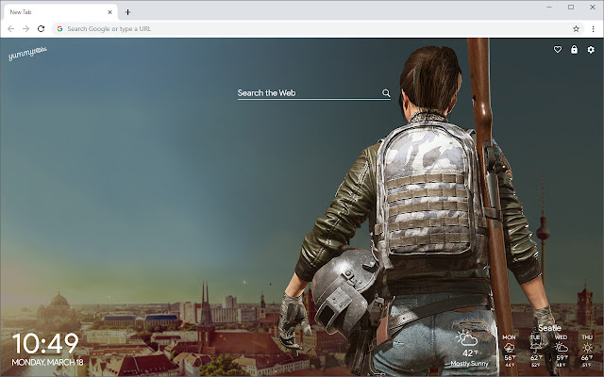This screenshot has height=377, width=604.
Task: Bookmark this page with the star icon
Action: (576, 29)
